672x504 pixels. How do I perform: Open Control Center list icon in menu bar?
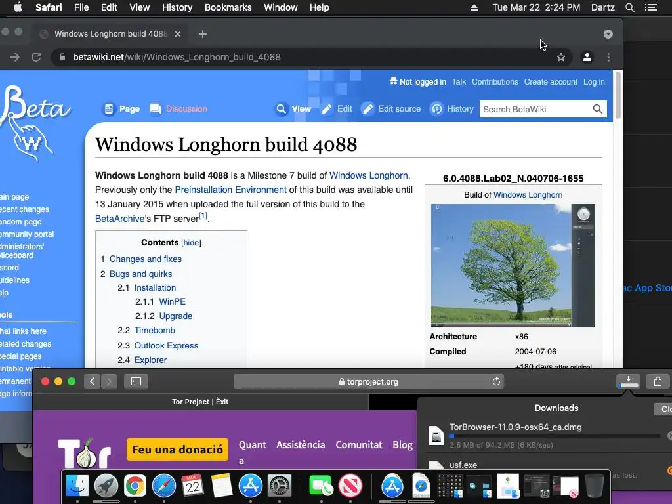tap(651, 7)
